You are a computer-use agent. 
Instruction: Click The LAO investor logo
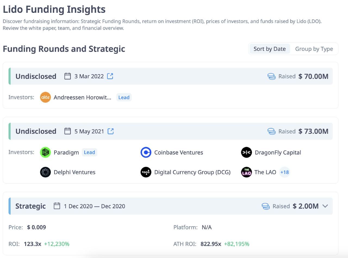pos(247,172)
